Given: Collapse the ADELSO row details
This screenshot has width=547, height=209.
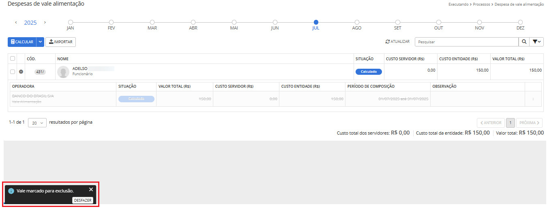Looking at the screenshot, I should coord(21,72).
